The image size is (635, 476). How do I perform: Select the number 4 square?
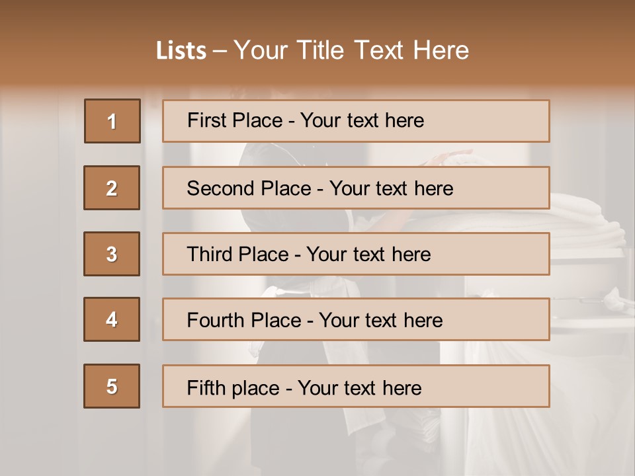tap(112, 319)
